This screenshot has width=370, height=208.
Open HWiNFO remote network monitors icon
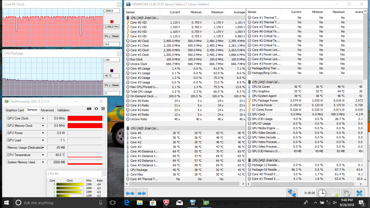click(x=292, y=193)
